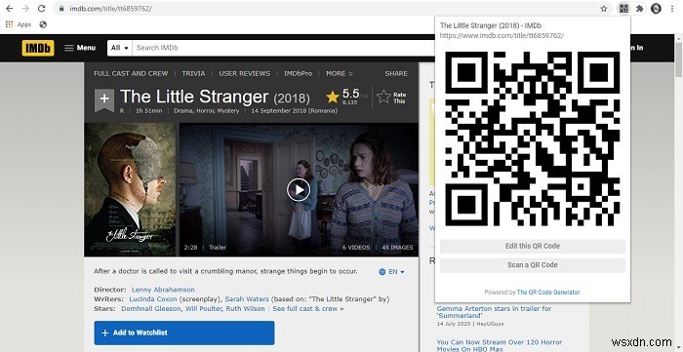683x352 pixels.
Task: Expand the MORE dropdown
Action: click(340, 73)
